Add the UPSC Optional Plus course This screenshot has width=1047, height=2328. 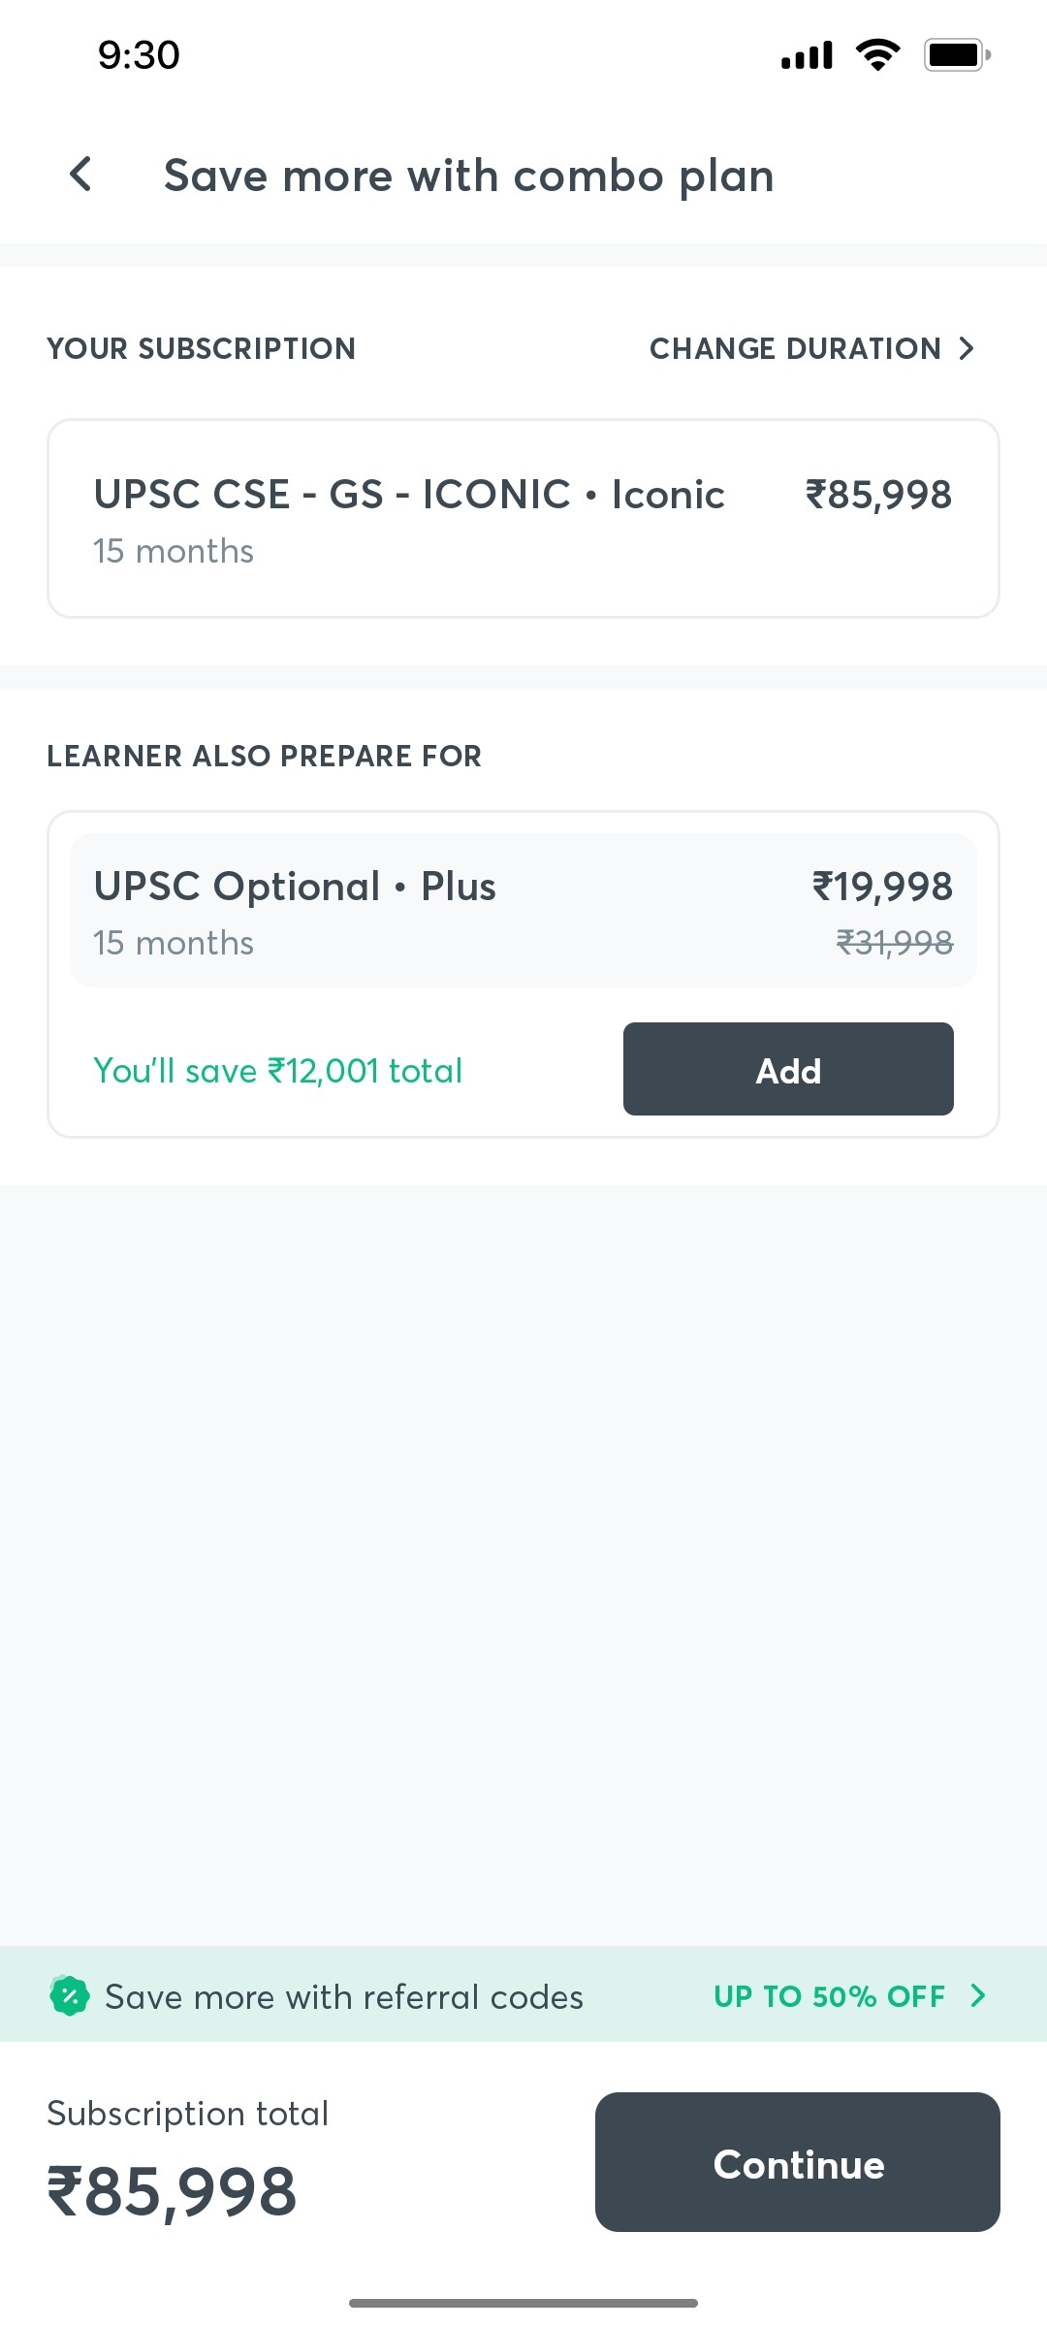(x=787, y=1069)
